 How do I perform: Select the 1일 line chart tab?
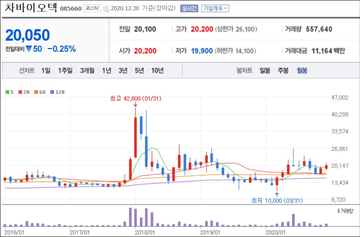point(46,71)
